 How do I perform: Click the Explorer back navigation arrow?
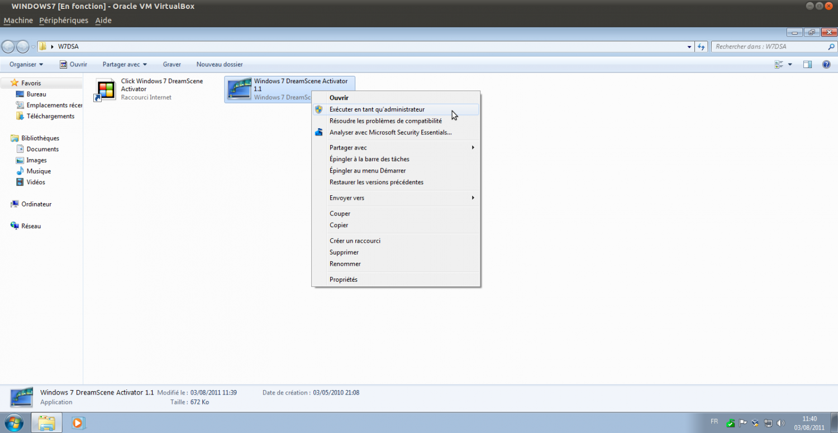point(8,46)
